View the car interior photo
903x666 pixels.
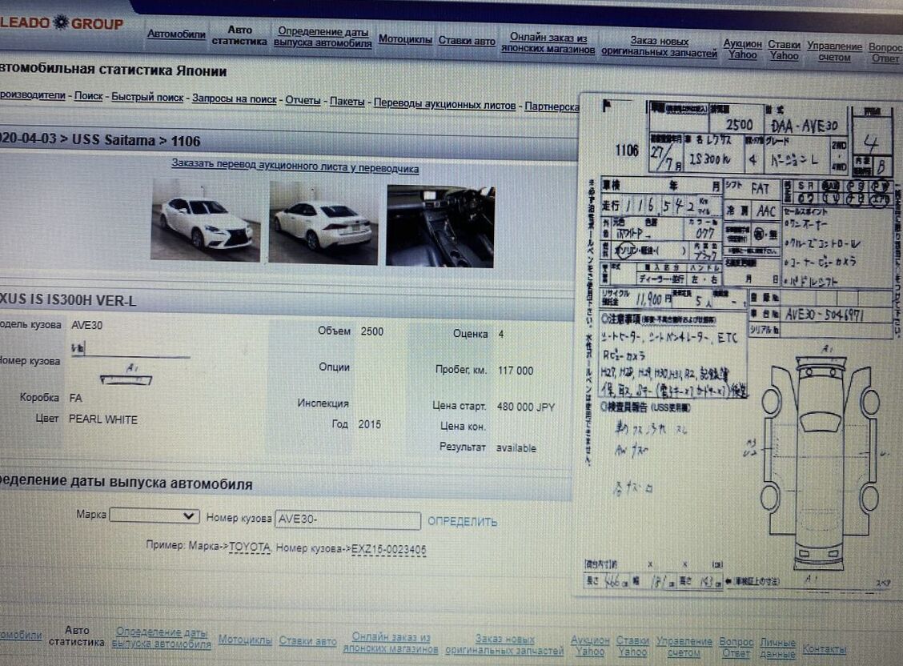pos(440,226)
